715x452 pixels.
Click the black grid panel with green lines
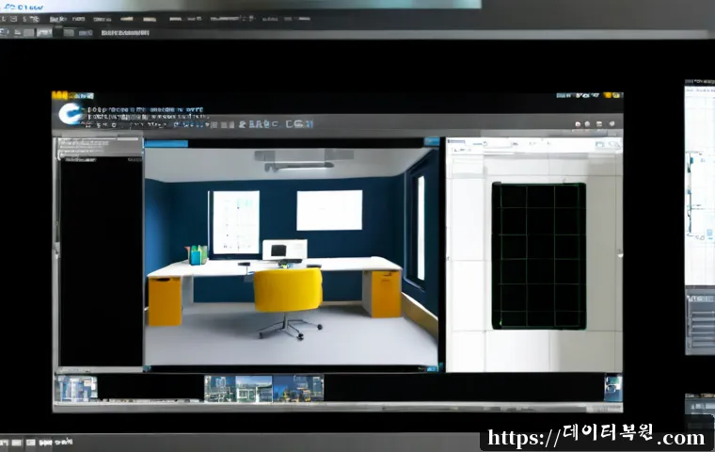coord(538,256)
